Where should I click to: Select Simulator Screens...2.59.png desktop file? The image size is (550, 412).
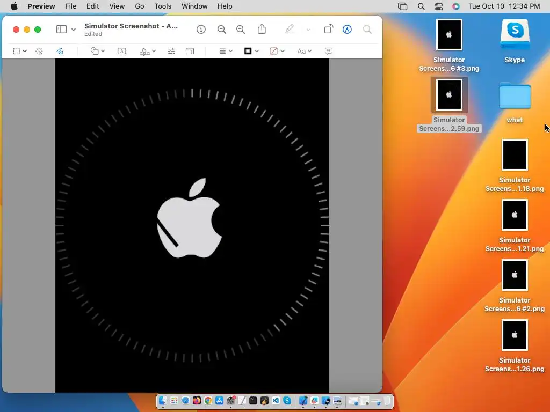[449, 105]
